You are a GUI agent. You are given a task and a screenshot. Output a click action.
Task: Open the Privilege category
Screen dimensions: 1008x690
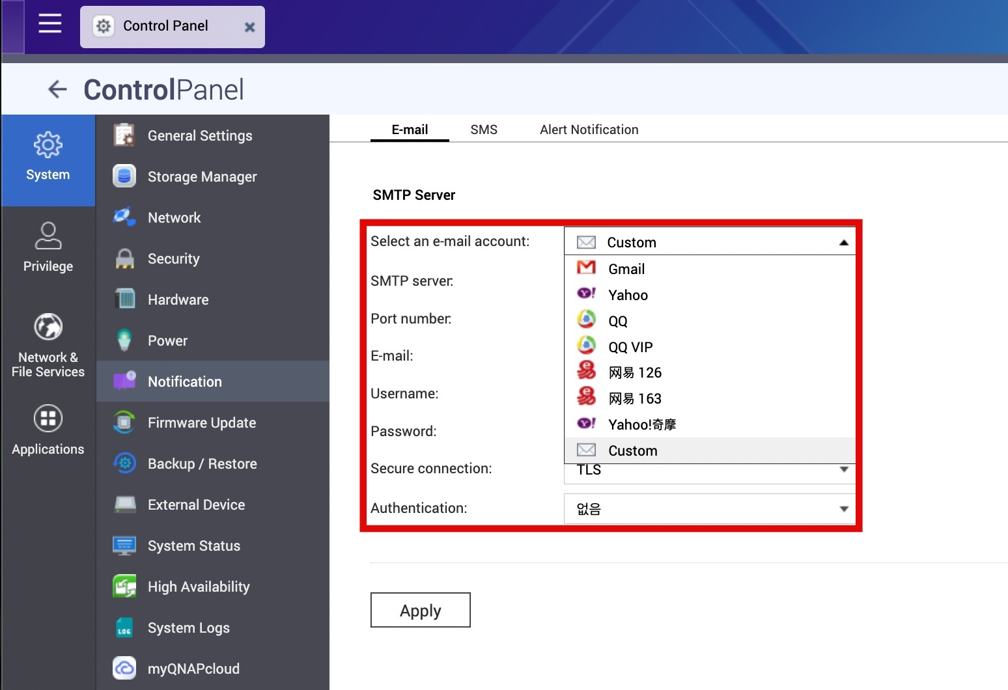48,248
